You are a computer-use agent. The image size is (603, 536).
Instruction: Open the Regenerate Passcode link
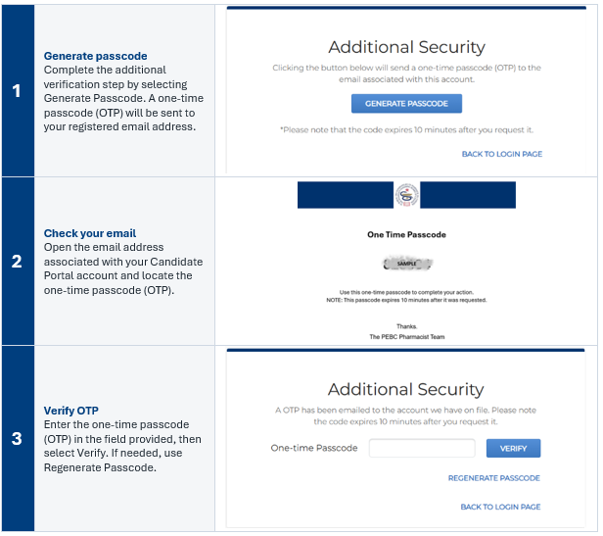click(493, 478)
